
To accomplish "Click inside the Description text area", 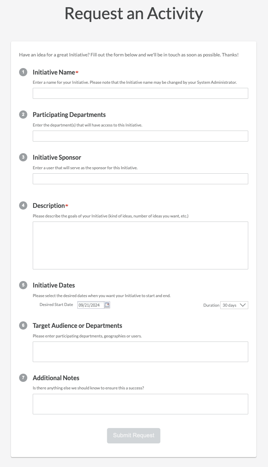I will 140,245.
